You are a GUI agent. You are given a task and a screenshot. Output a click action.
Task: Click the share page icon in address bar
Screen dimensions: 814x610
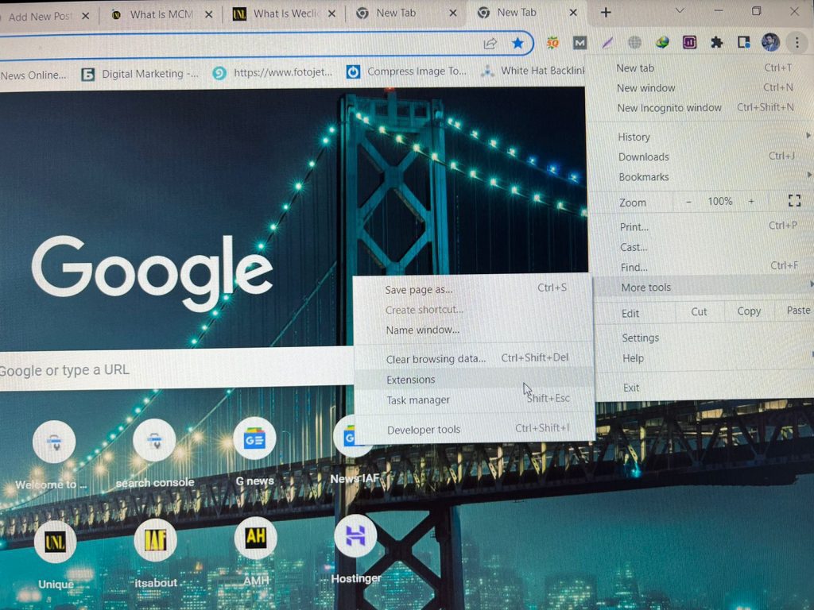click(x=490, y=43)
